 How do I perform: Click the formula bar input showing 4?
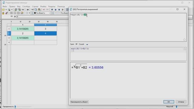[x=42, y=16]
